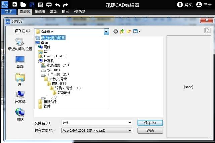The image size is (215, 143).
Task: Click the 购买 purchase button
Action: 185,5
